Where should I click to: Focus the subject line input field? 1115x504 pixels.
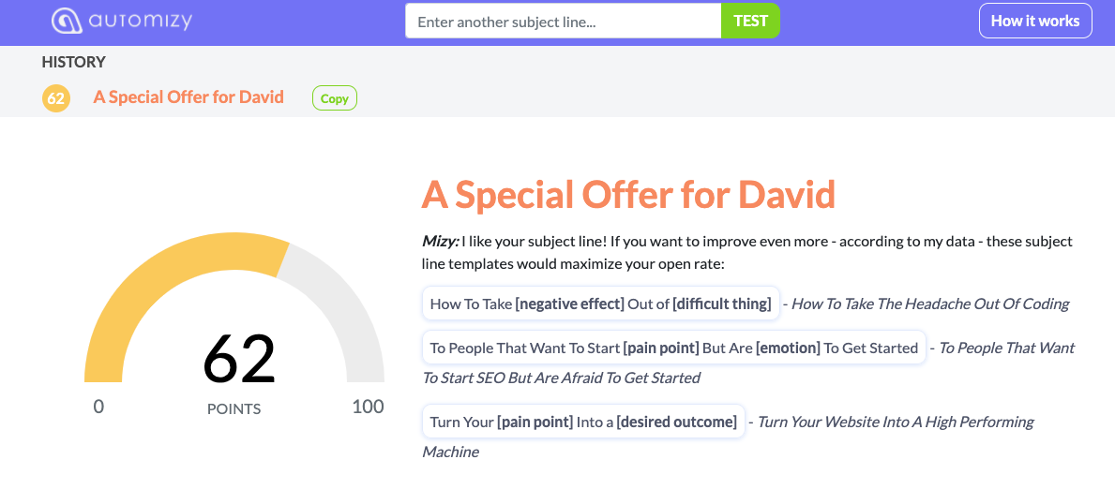[564, 22]
